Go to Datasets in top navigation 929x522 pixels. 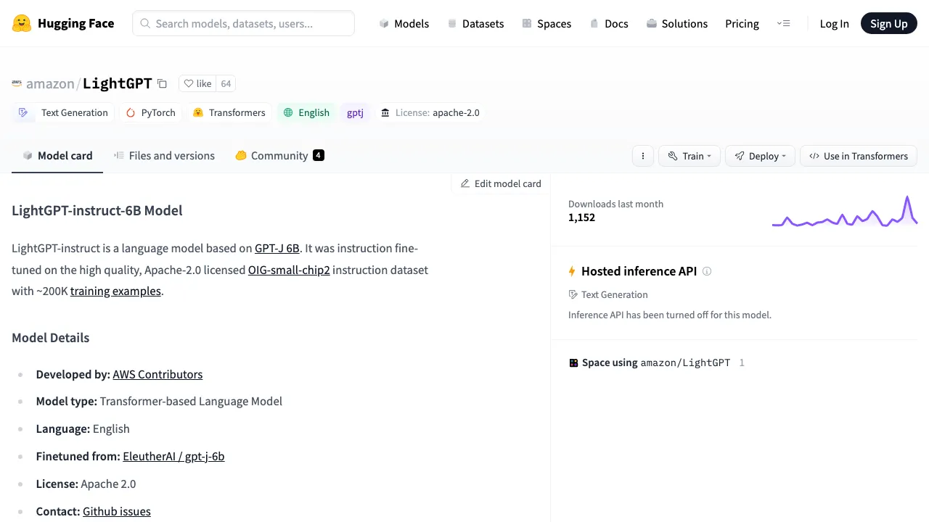point(475,23)
